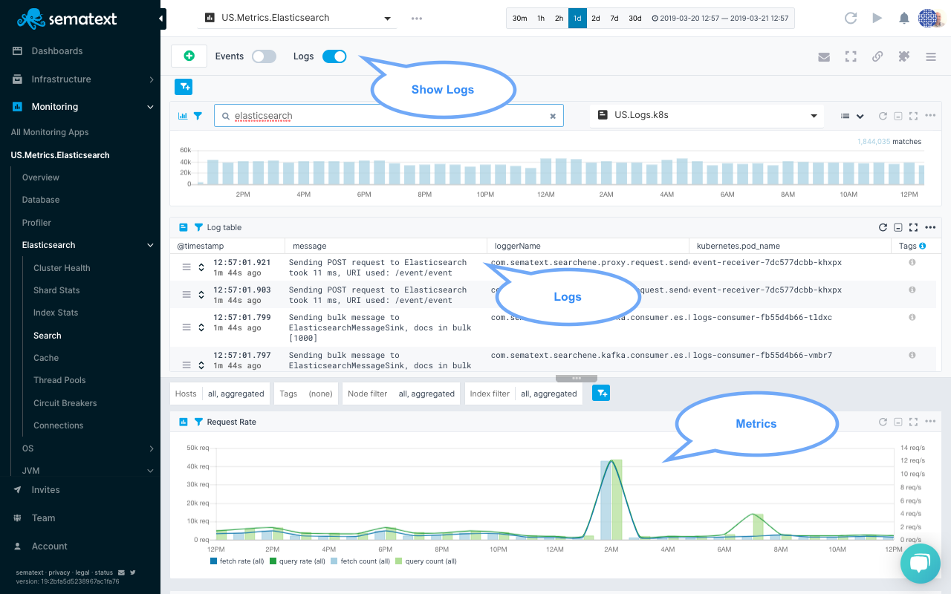Viewport: 951px width, 594px height.
Task: Open Index filter dropdown
Action: pyautogui.click(x=524, y=394)
